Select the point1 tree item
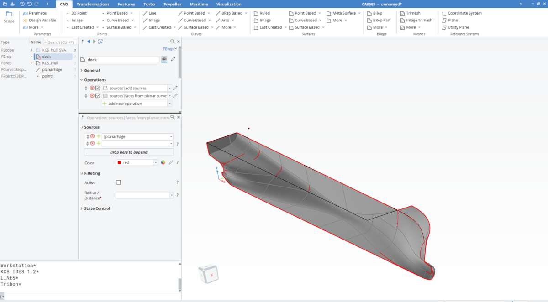The image size is (548, 302). coord(48,76)
